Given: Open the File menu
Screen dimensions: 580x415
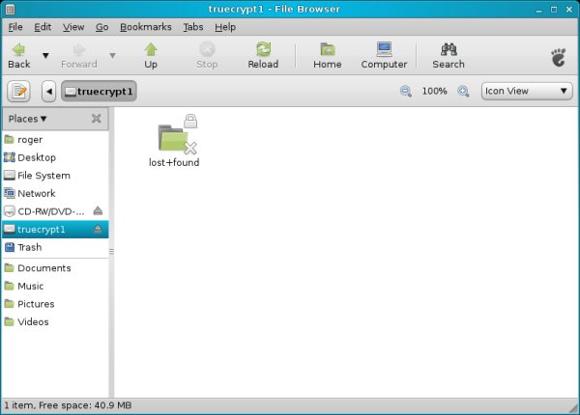Looking at the screenshot, I should 15,27.
